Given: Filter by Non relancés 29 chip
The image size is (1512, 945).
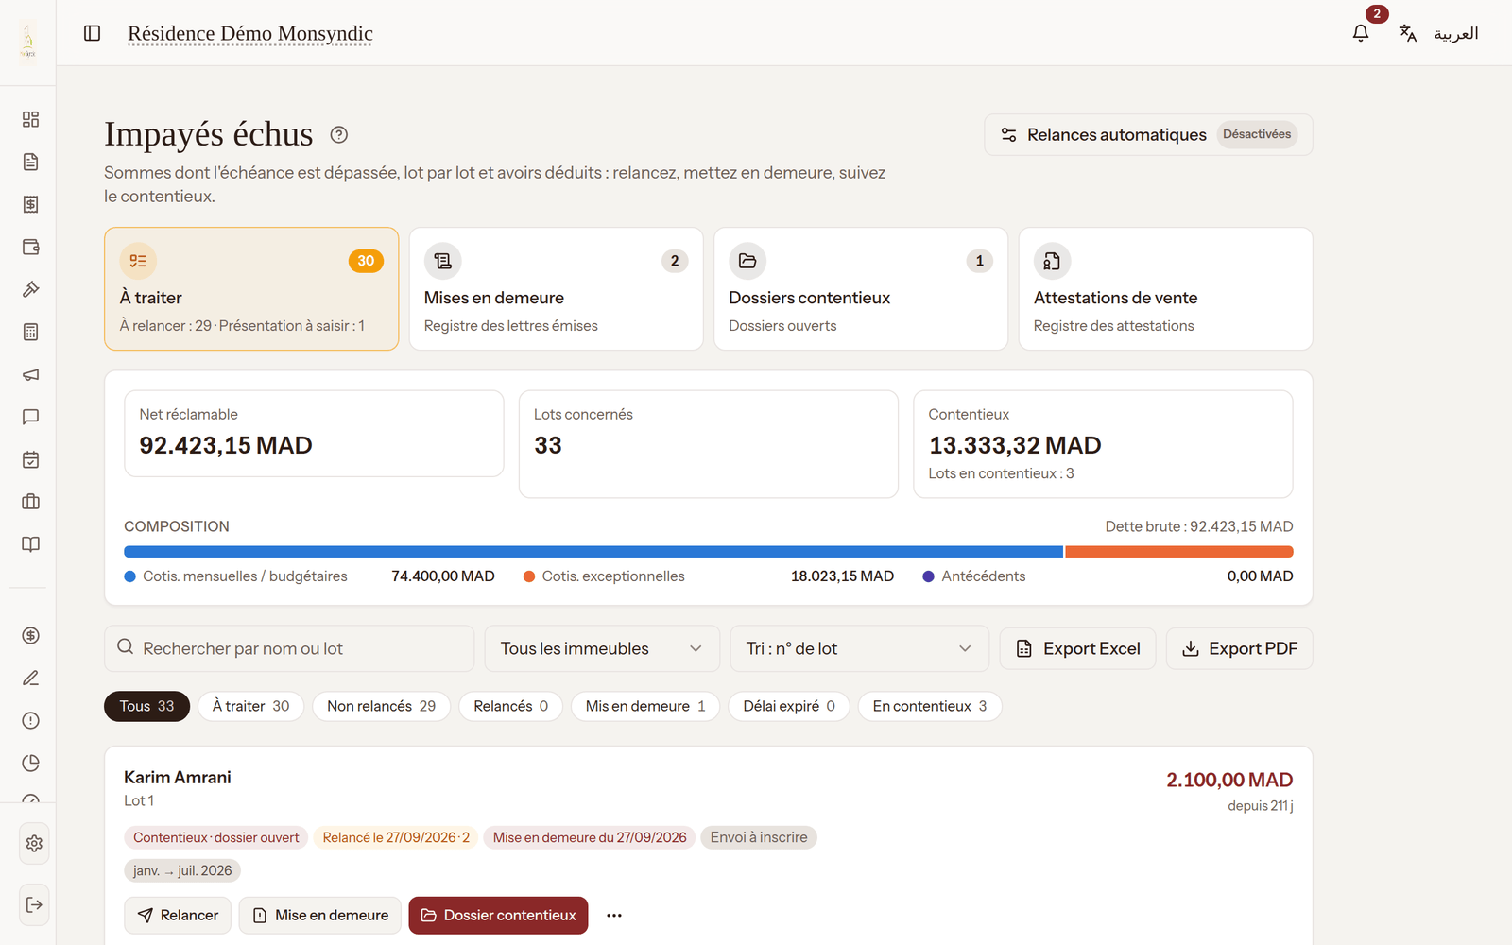Looking at the screenshot, I should click(381, 706).
